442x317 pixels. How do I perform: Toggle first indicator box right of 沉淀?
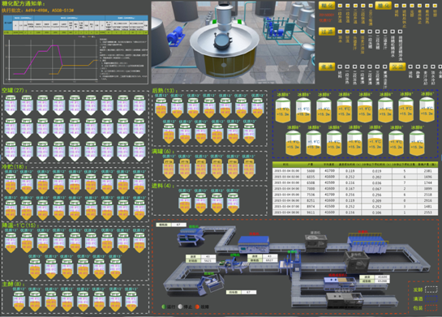(410, 66)
